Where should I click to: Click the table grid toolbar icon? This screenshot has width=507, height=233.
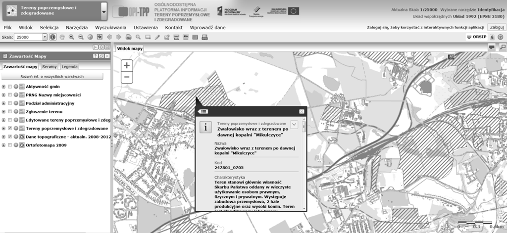[195, 37]
